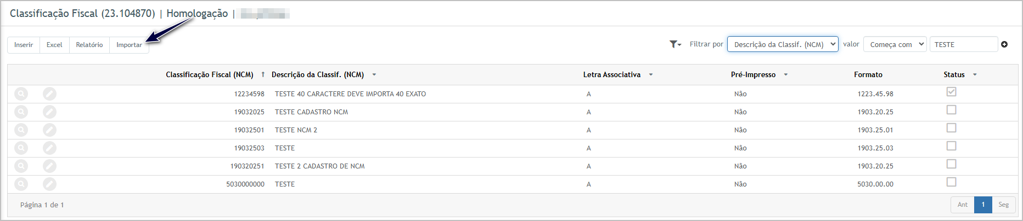
Task: Check the Status box for TESTE CADASTRO NCM
Action: point(951,110)
